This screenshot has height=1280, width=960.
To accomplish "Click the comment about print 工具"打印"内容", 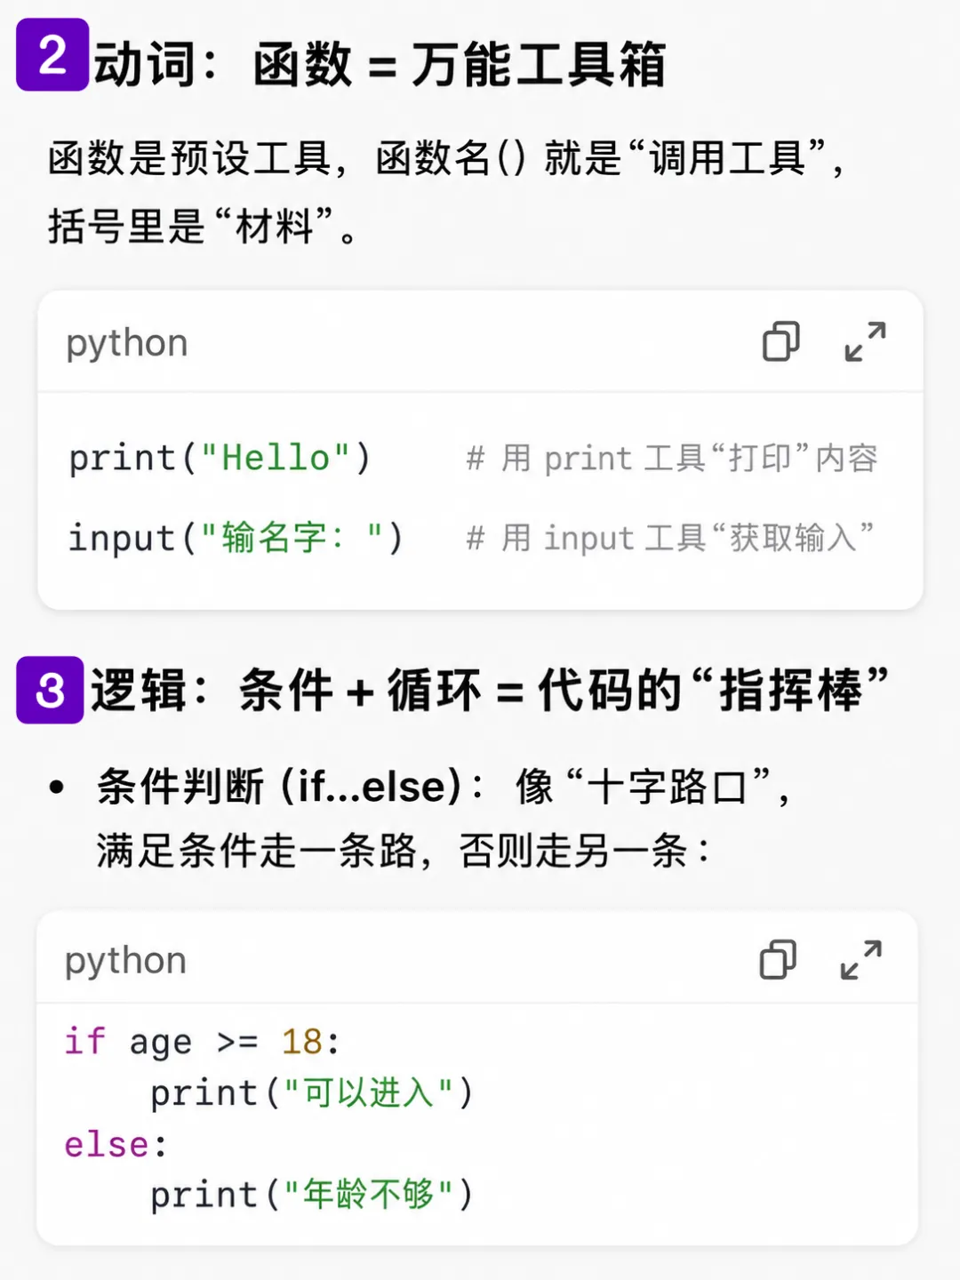I will pos(672,459).
